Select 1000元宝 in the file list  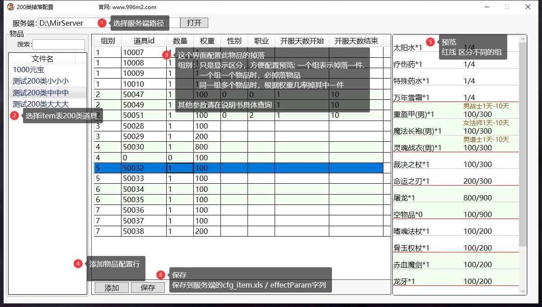[x=28, y=70]
